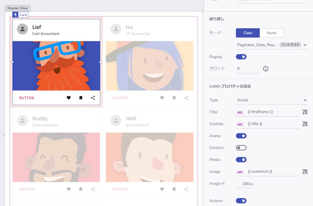Click the name text Lief
The width and height of the screenshot is (313, 206).
point(37,27)
